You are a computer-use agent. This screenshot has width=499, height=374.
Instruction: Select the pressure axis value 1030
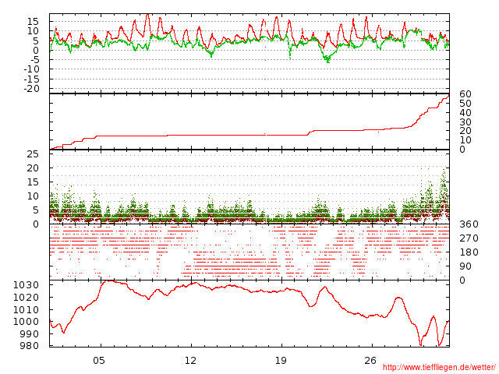26,285
